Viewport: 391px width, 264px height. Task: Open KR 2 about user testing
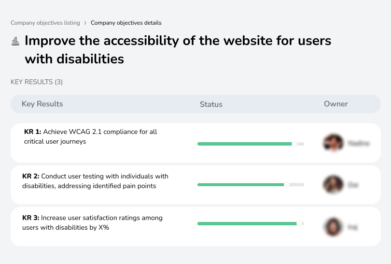point(95,181)
